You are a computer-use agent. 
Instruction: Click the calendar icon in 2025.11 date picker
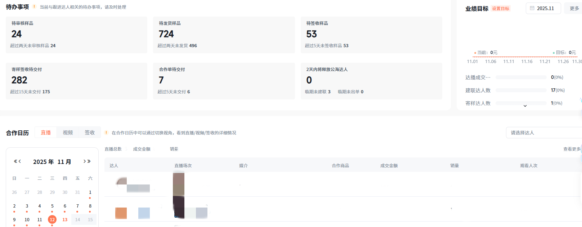pos(532,8)
